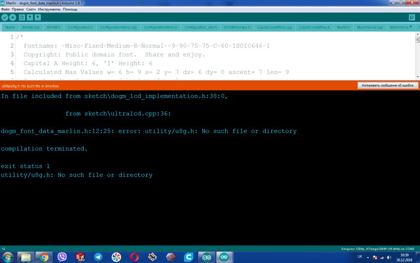Open the colorful pinwheel app in taskbar
Screen dimensions: 420x263
coord(116,257)
